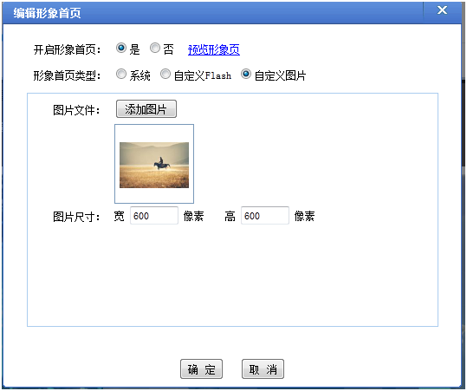Viewport: 467px width, 391px height.
Task: Select the 否 radio to disable 形象首页
Action: coord(155,48)
